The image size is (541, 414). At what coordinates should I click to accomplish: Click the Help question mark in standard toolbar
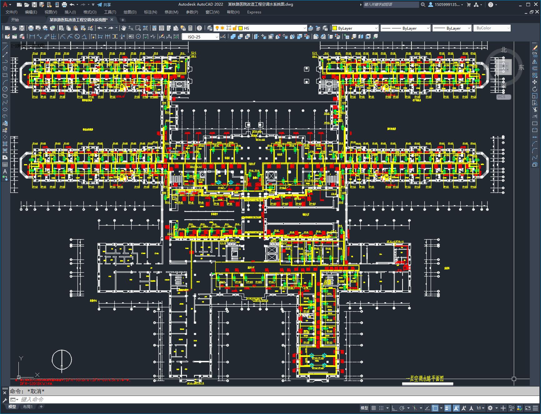[199, 28]
